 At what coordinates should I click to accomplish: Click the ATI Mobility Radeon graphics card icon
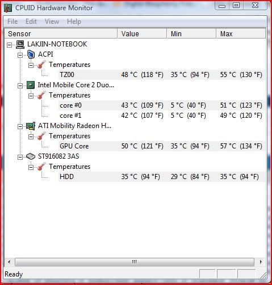click(x=31, y=126)
